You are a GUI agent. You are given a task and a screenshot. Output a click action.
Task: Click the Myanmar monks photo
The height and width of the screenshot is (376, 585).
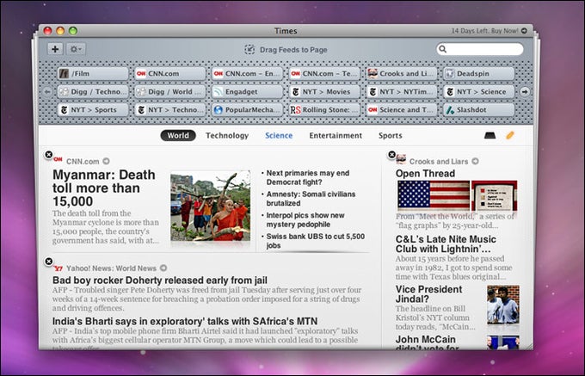pyautogui.click(x=211, y=206)
